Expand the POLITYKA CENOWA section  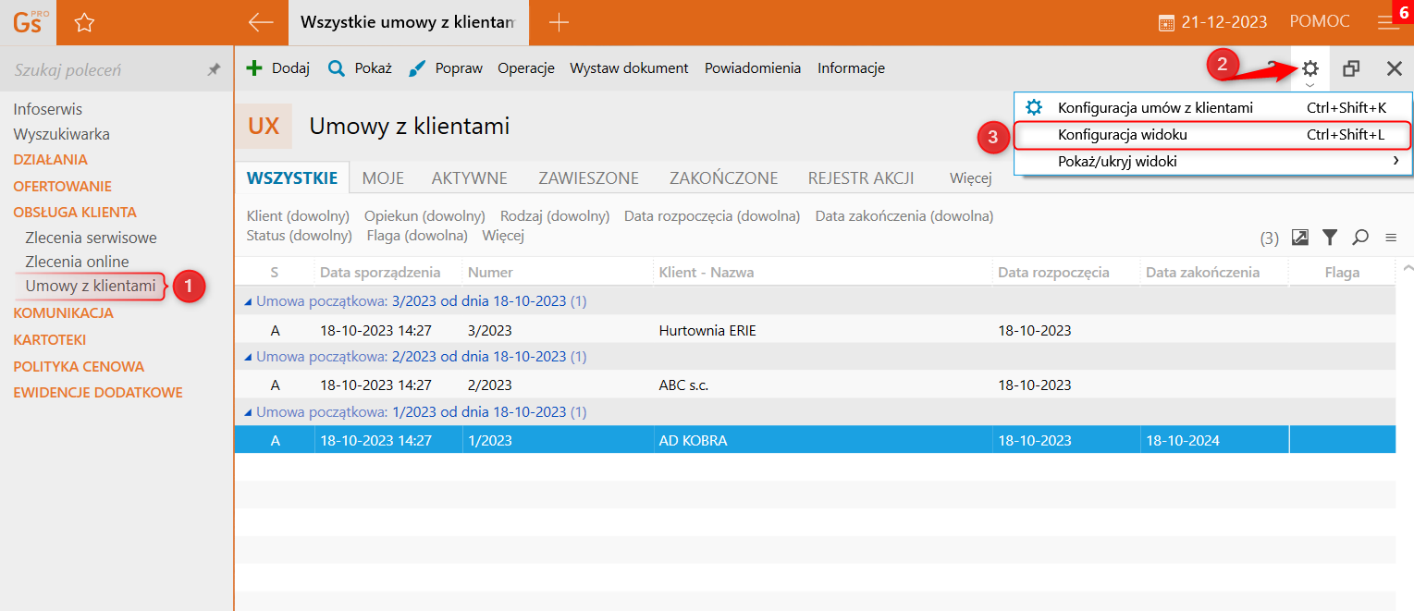[79, 366]
